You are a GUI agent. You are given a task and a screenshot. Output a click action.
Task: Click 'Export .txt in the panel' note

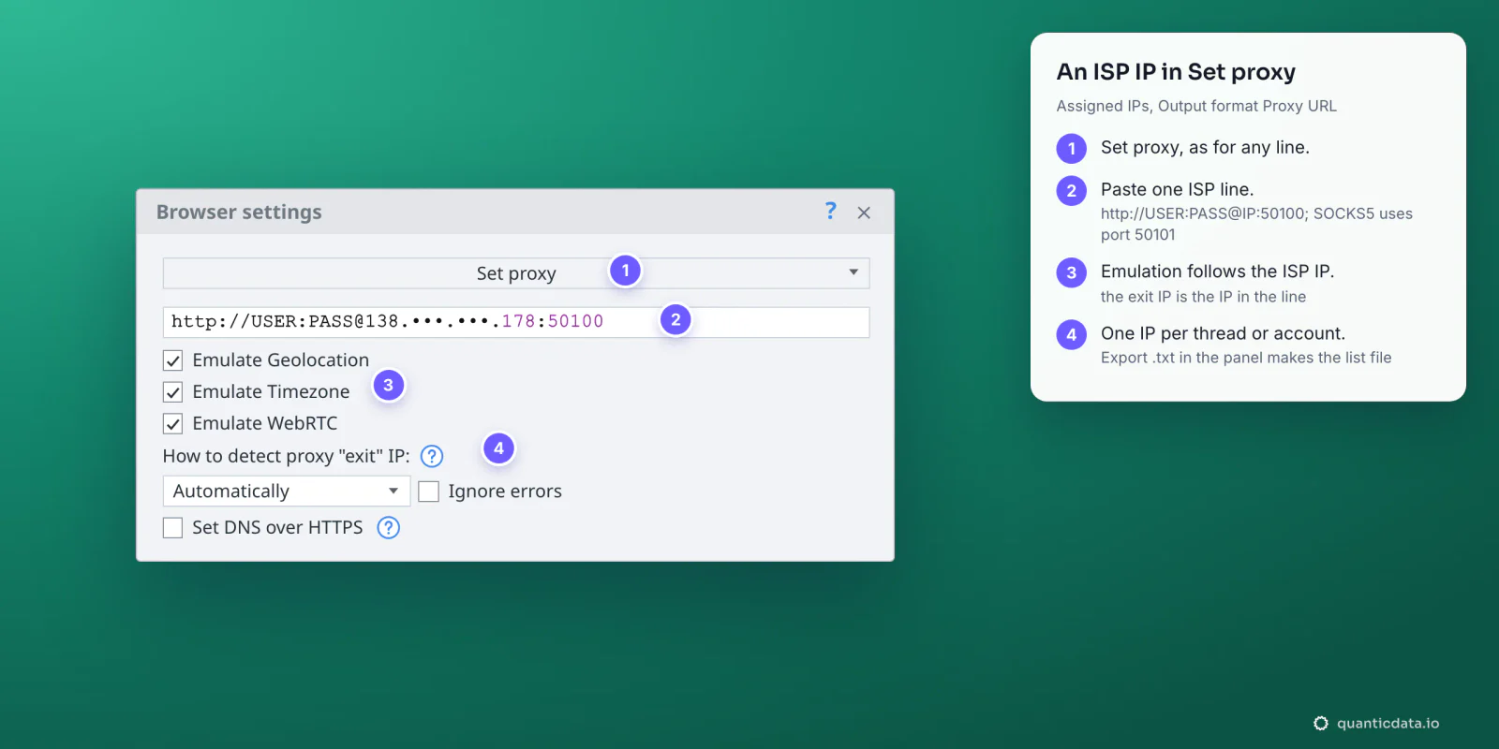click(1246, 358)
